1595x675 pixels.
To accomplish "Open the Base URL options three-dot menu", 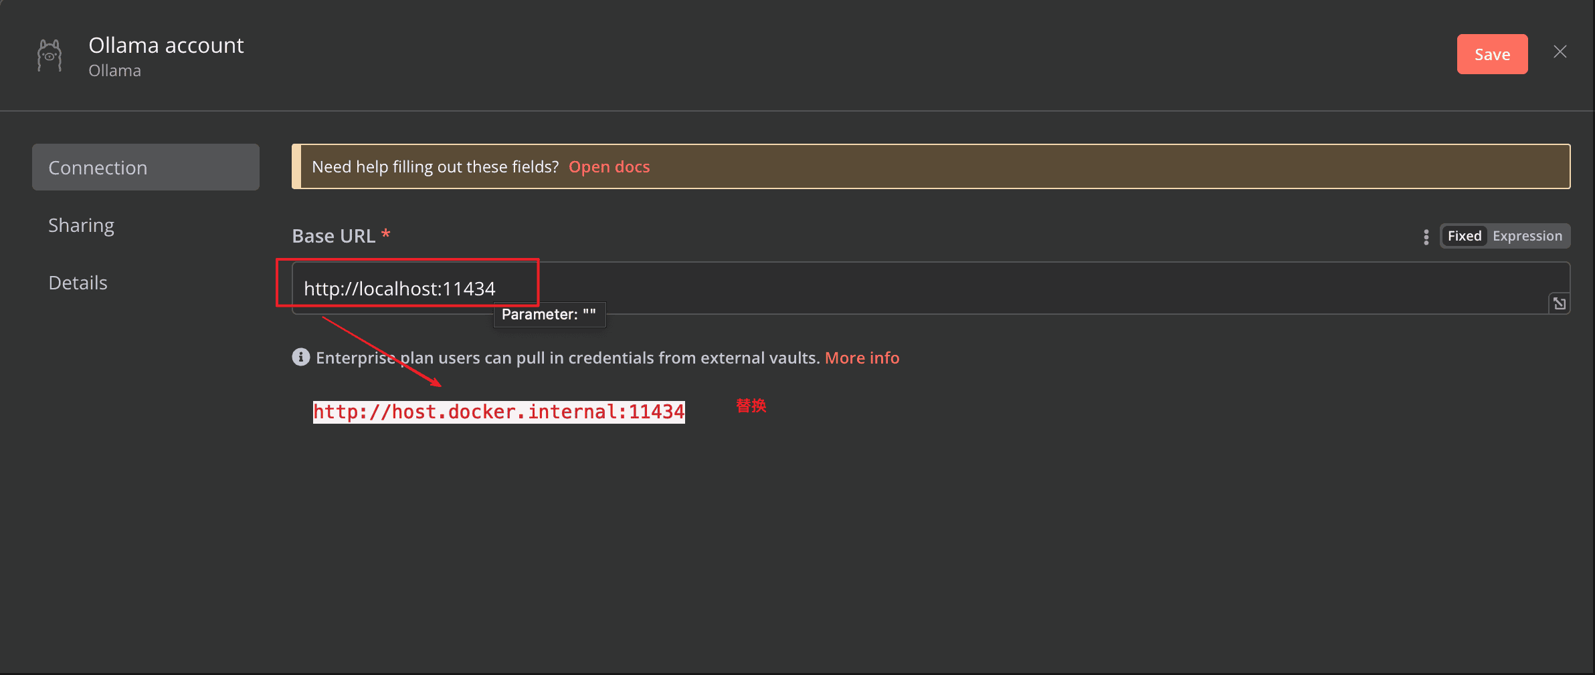I will (x=1426, y=237).
